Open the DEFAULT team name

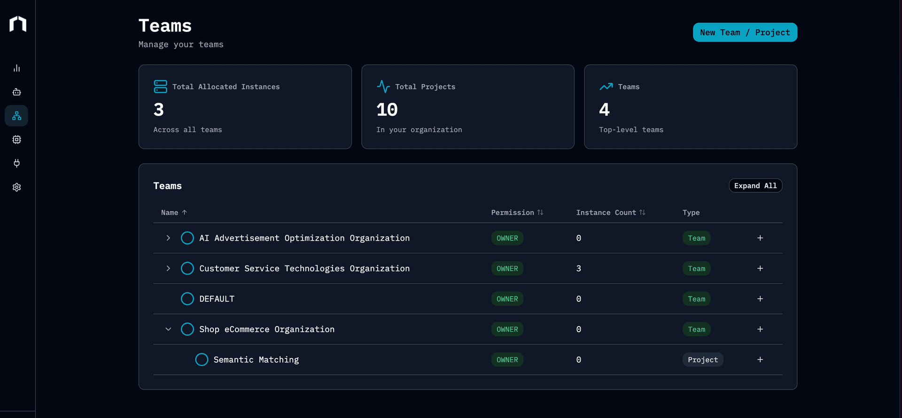217,299
